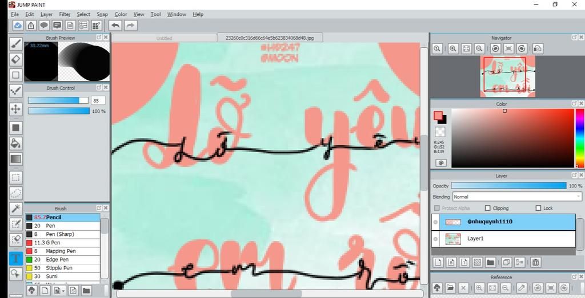Toggle the Protect Alpha checkbox
585x298 pixels.
click(437, 209)
